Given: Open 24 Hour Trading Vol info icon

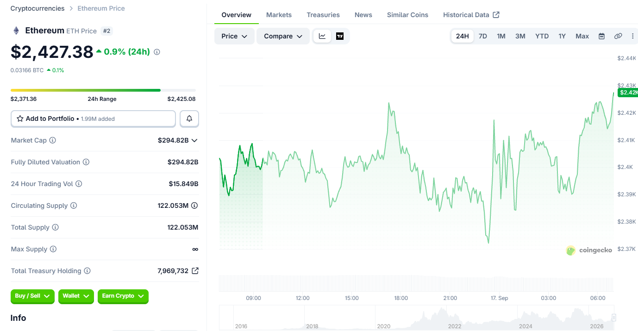Looking at the screenshot, I should (79, 184).
